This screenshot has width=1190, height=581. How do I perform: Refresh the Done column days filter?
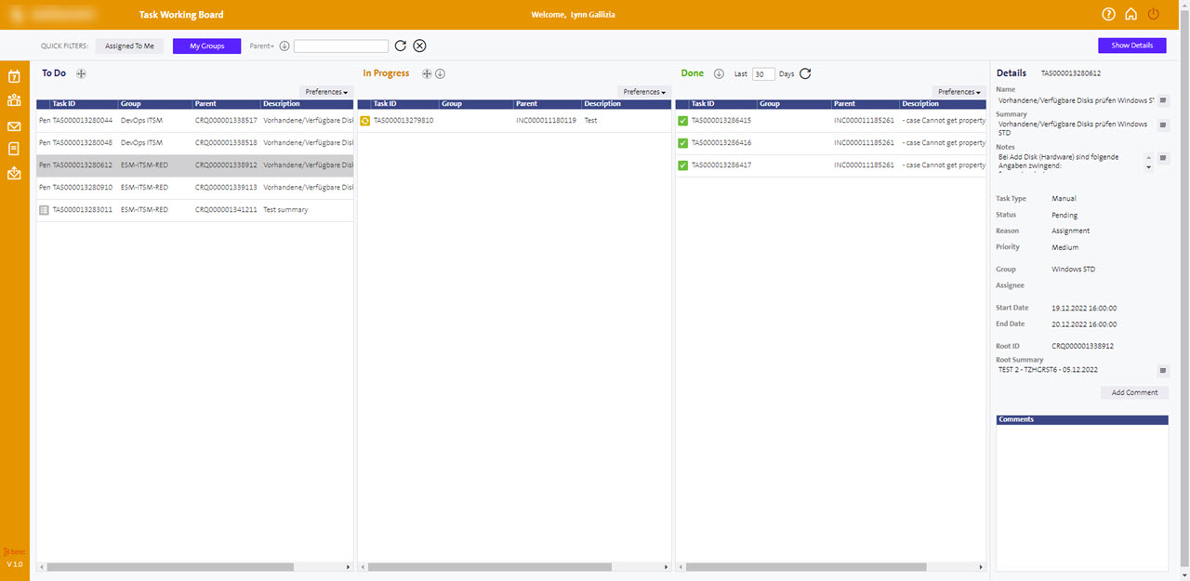point(805,73)
